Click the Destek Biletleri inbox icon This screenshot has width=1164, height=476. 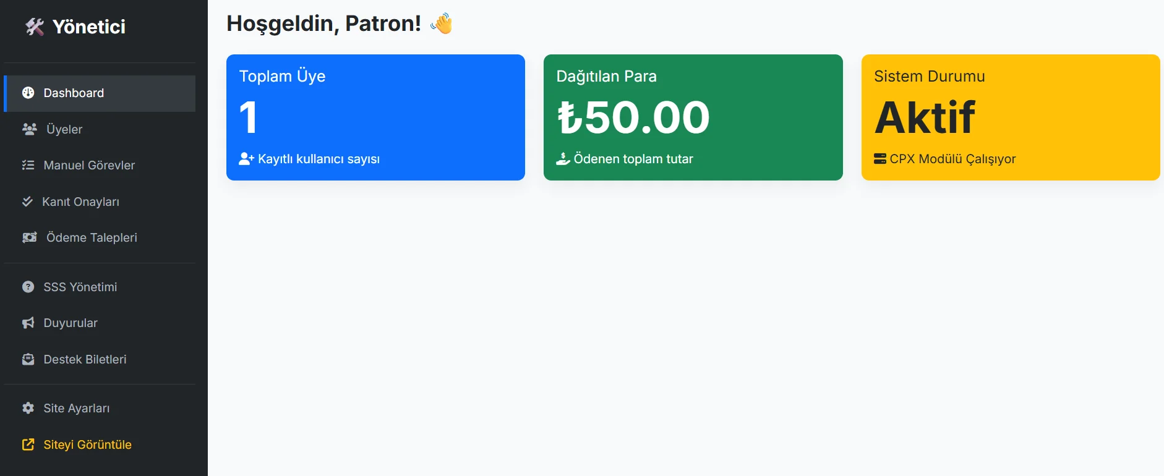coord(28,359)
